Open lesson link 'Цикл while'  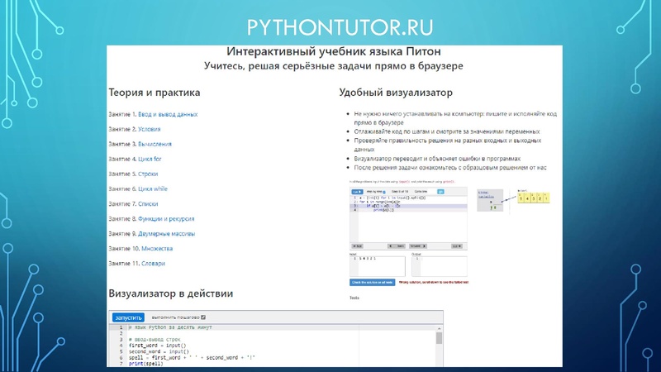153,189
